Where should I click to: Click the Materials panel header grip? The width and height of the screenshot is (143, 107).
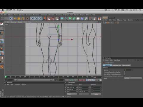click(x=5, y=83)
